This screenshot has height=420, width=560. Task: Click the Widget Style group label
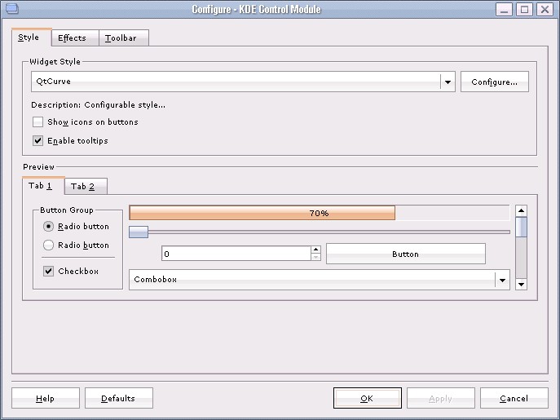point(55,61)
